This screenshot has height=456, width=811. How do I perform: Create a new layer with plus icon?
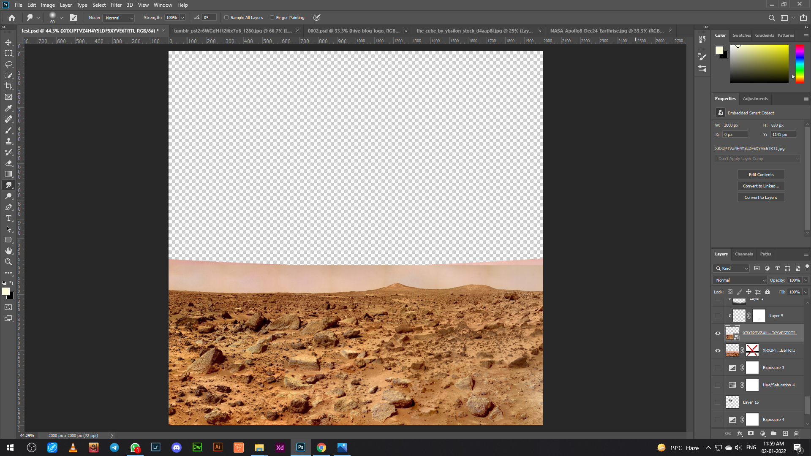pyautogui.click(x=785, y=434)
